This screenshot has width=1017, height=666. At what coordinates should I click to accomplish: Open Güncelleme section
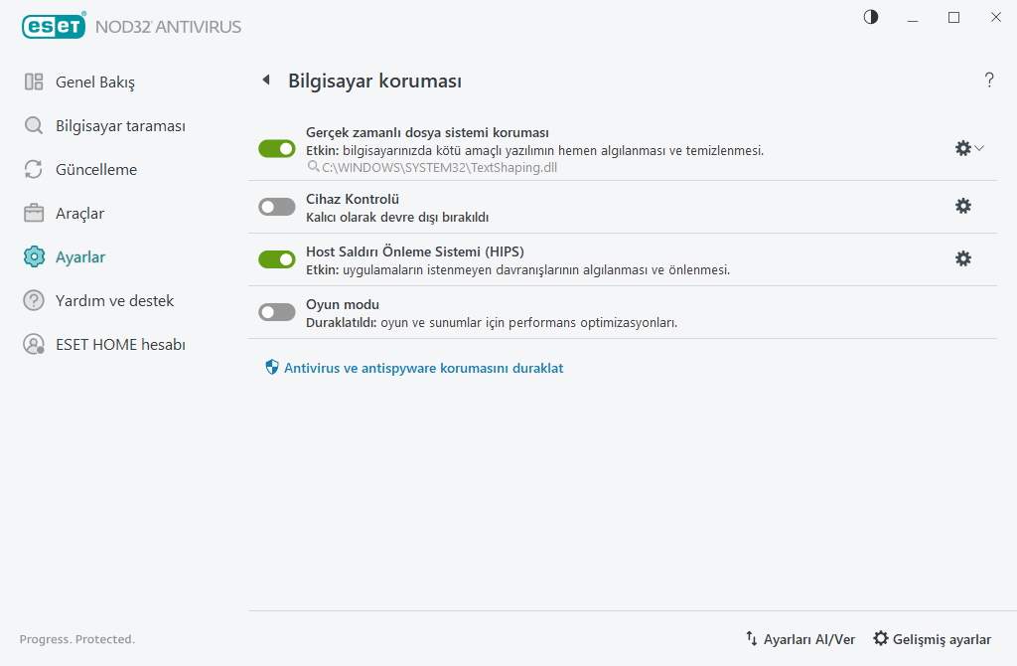pyautogui.click(x=96, y=169)
